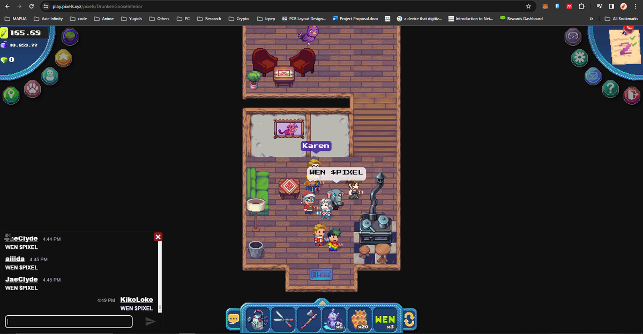
Task: Open the land icon with the grassy island
Action: coord(70,37)
